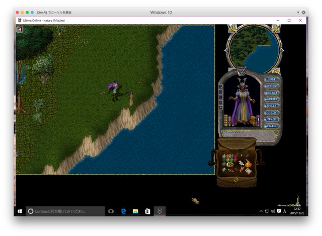Click the hexagram virtue emblem atop paperdoll

[x=242, y=70]
